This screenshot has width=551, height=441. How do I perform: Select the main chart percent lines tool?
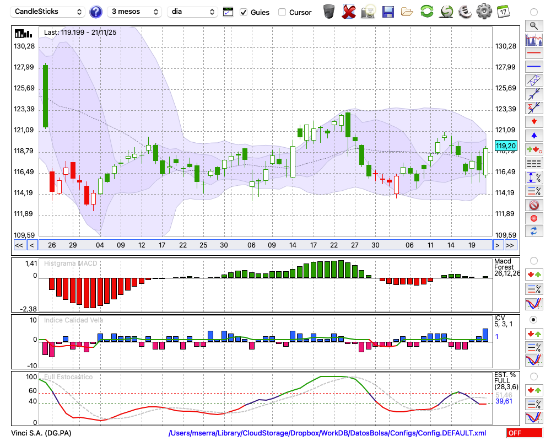coord(534,191)
